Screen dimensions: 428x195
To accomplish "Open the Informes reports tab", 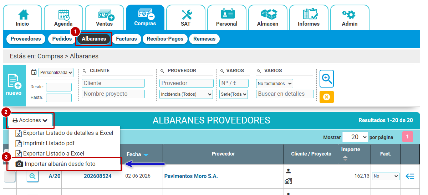I will 309,17.
